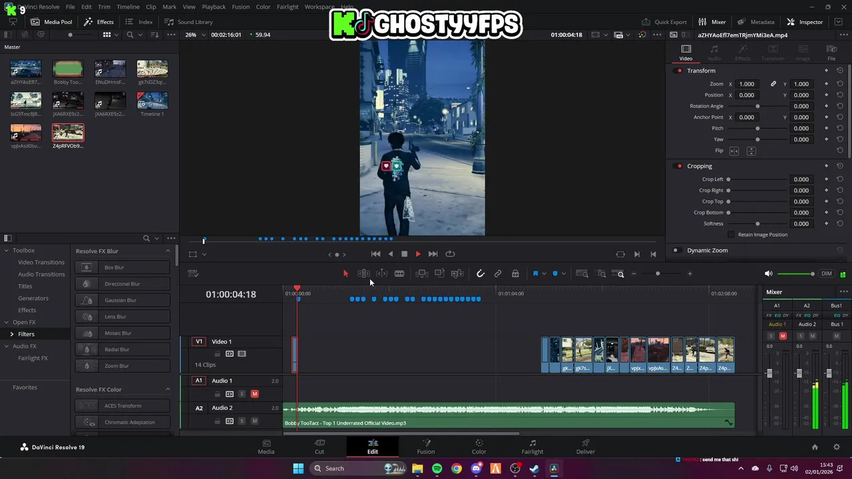This screenshot has width=852, height=479.
Task: Open the Effects panel
Action: click(x=99, y=22)
